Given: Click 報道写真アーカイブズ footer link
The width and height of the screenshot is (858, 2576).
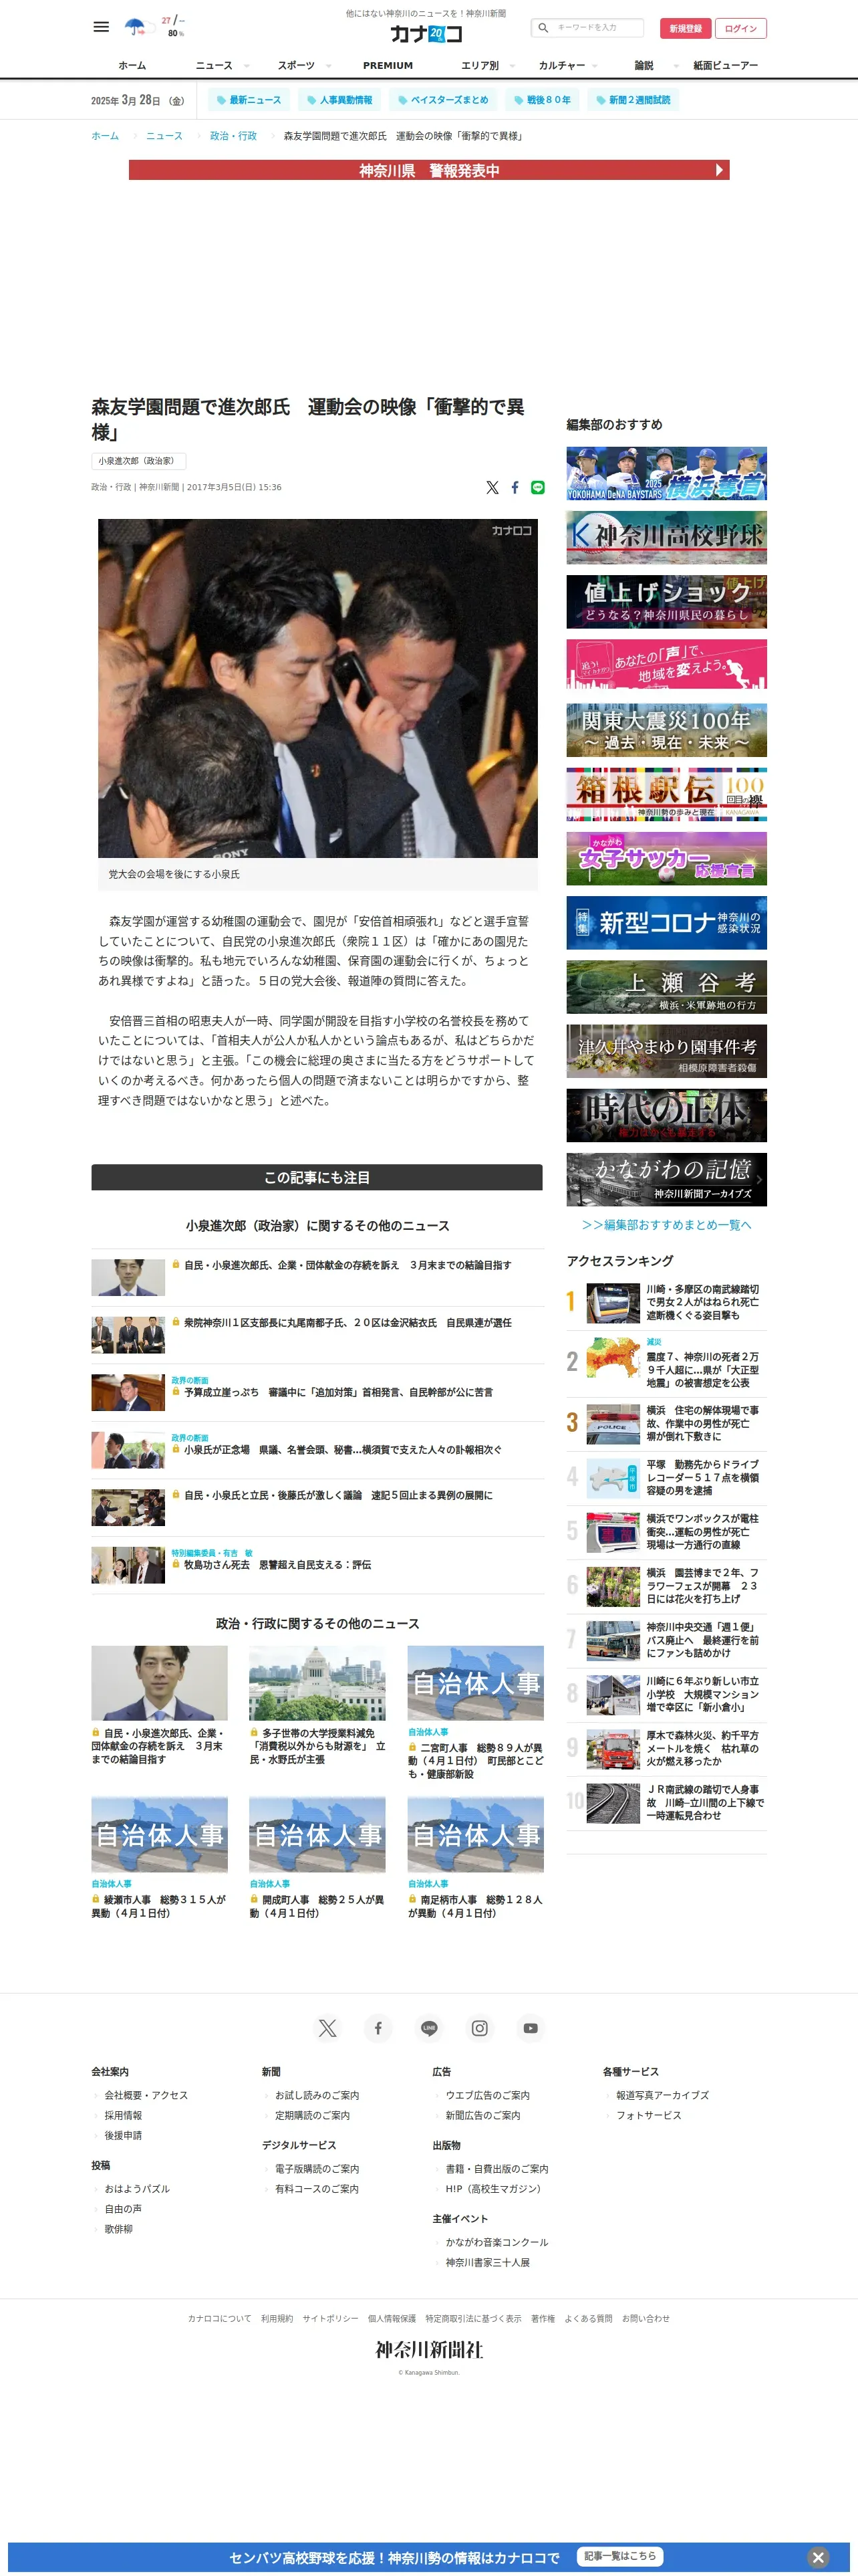Looking at the screenshot, I should (662, 2094).
